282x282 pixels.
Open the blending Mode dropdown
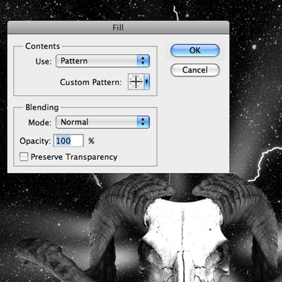coord(103,122)
